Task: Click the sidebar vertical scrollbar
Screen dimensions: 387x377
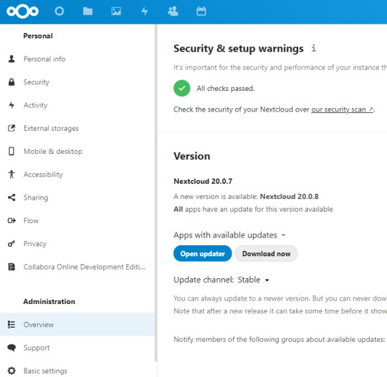Action: point(156,192)
